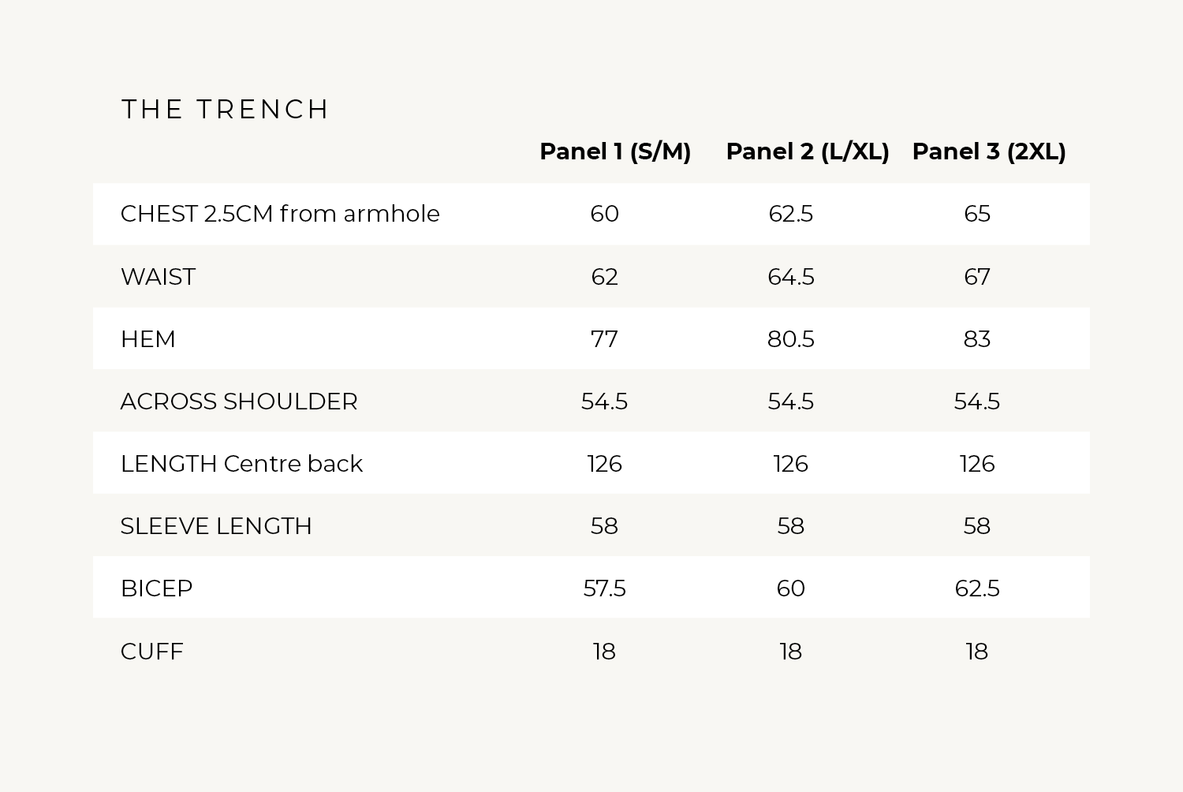Select chest value 62.5 for Panel 2
The height and width of the screenshot is (792, 1183).
pyautogui.click(x=790, y=214)
